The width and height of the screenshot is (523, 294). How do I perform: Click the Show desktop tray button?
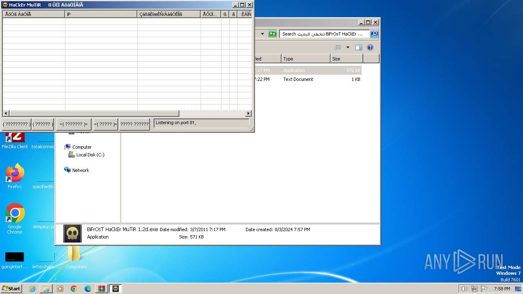point(519,289)
